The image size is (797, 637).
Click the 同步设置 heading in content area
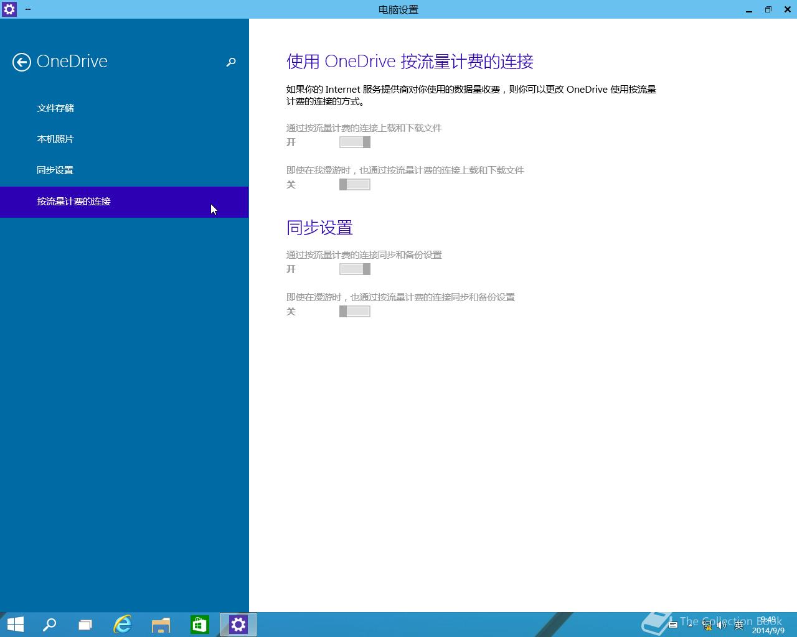(319, 228)
